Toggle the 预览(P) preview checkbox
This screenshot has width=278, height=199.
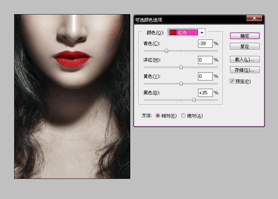232,81
